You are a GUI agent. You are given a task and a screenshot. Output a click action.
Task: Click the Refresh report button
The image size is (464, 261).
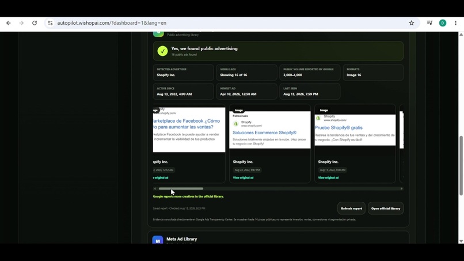point(351,208)
